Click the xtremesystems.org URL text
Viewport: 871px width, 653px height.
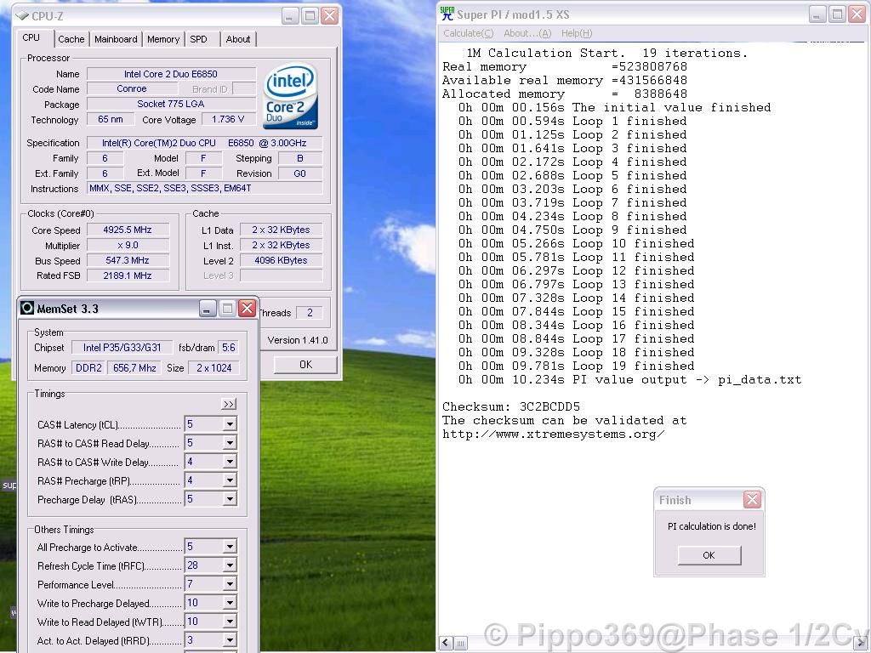coord(553,434)
